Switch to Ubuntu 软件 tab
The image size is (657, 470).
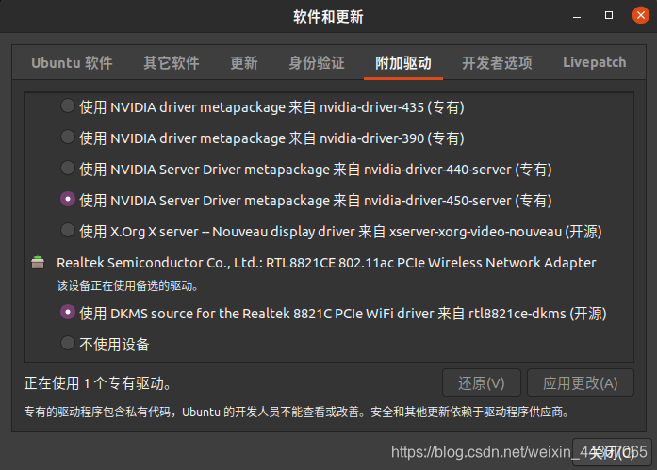pyautogui.click(x=72, y=63)
